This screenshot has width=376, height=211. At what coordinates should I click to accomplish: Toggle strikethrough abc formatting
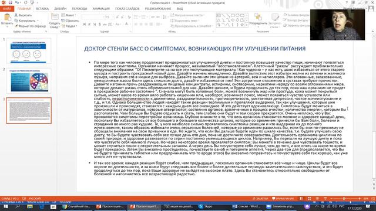tap(105, 24)
